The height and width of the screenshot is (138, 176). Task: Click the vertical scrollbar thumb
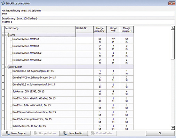click(173, 44)
